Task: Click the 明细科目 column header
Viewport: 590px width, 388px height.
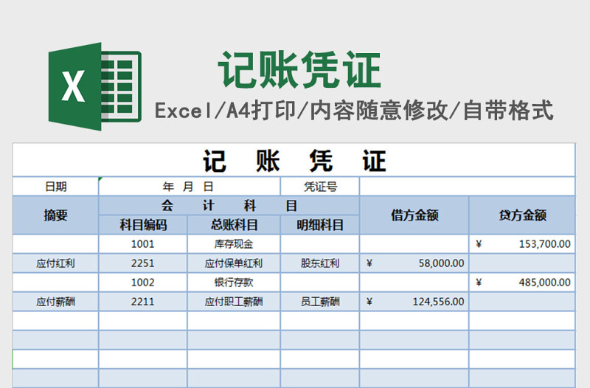Action: 320,224
